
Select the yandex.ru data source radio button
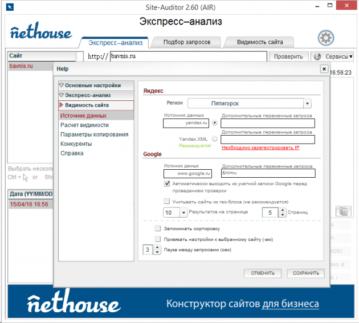(214, 122)
